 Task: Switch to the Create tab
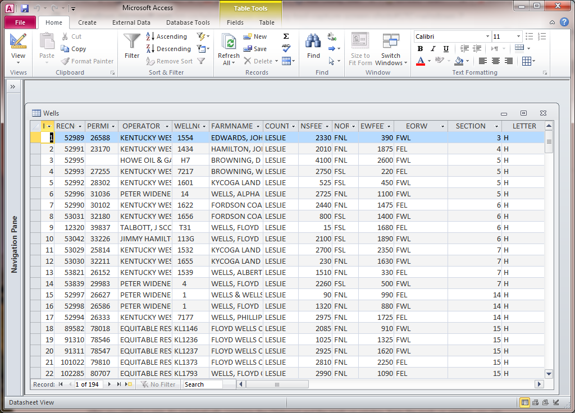pyautogui.click(x=87, y=22)
